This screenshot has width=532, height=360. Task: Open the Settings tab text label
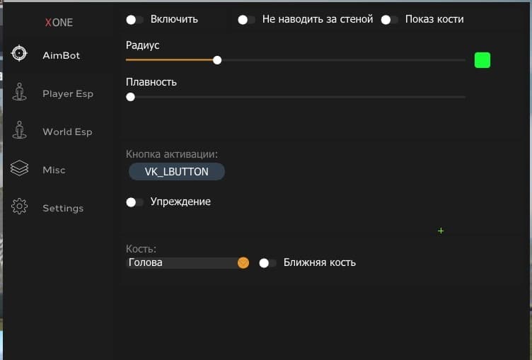tap(63, 208)
